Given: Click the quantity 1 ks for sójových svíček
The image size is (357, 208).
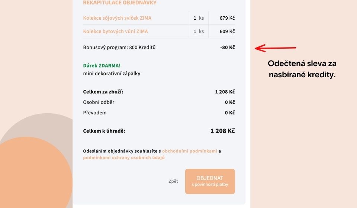Looking at the screenshot, I should 199,18.
